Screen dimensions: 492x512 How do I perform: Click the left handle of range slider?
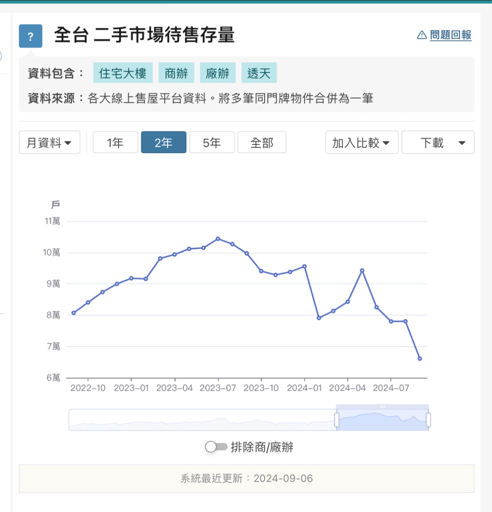click(337, 420)
